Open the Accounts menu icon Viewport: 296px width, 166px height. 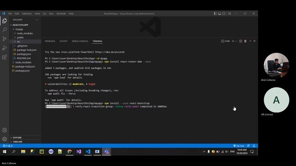(x=5, y=130)
